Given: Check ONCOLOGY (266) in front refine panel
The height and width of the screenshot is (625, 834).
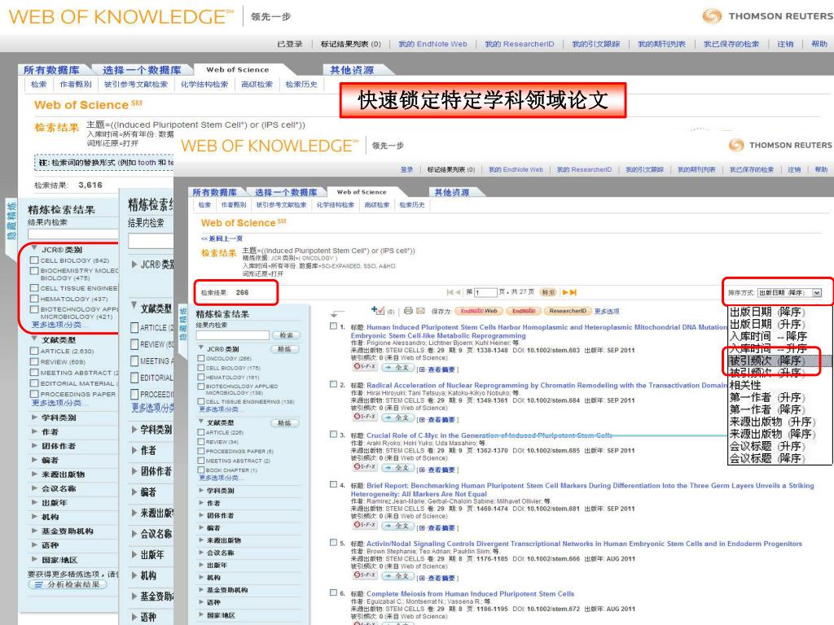Looking at the screenshot, I should 201,358.
